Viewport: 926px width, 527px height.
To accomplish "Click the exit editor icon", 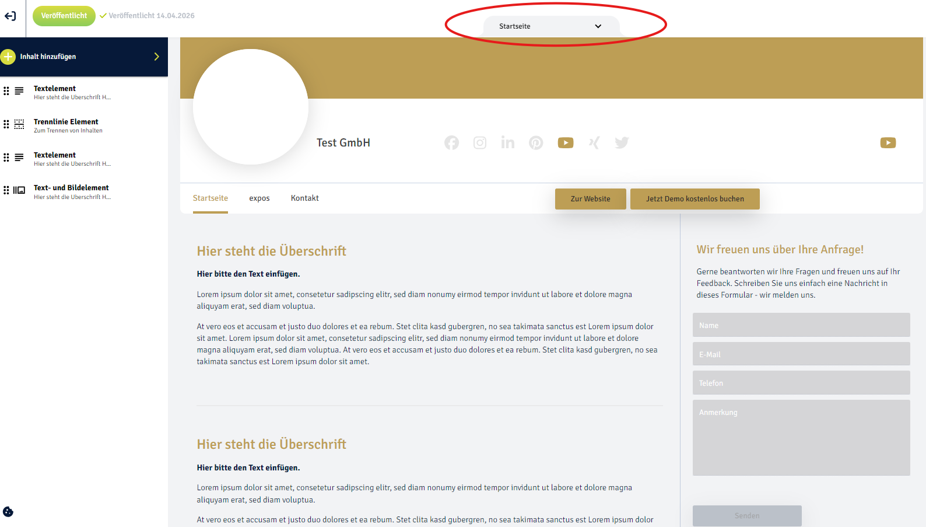I will click(10, 16).
